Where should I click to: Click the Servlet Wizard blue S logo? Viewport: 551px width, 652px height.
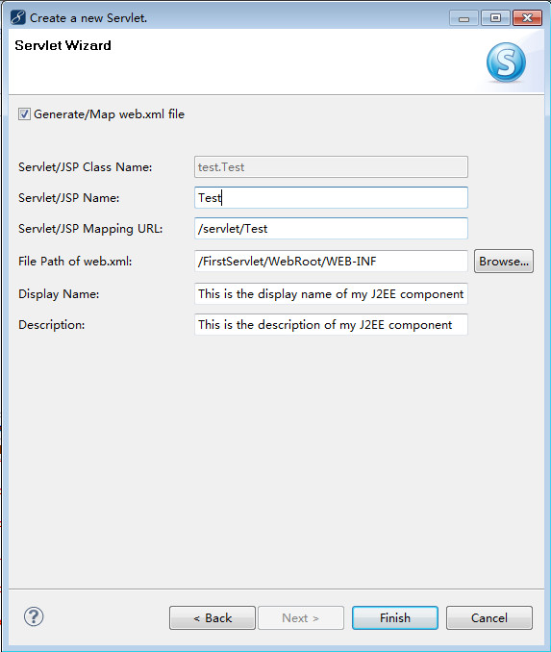[506, 62]
